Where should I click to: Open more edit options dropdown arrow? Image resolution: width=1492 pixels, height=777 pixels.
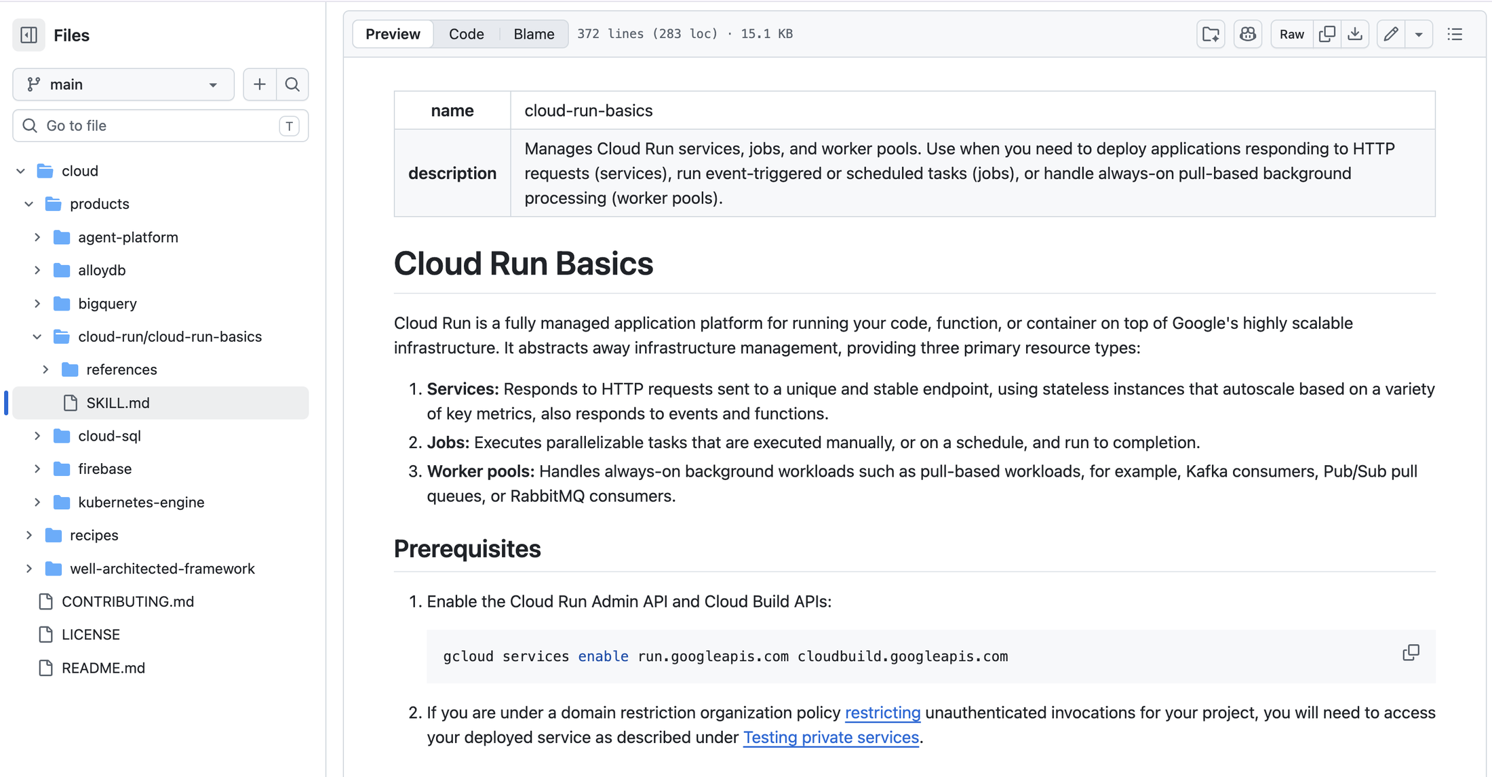[1419, 34]
